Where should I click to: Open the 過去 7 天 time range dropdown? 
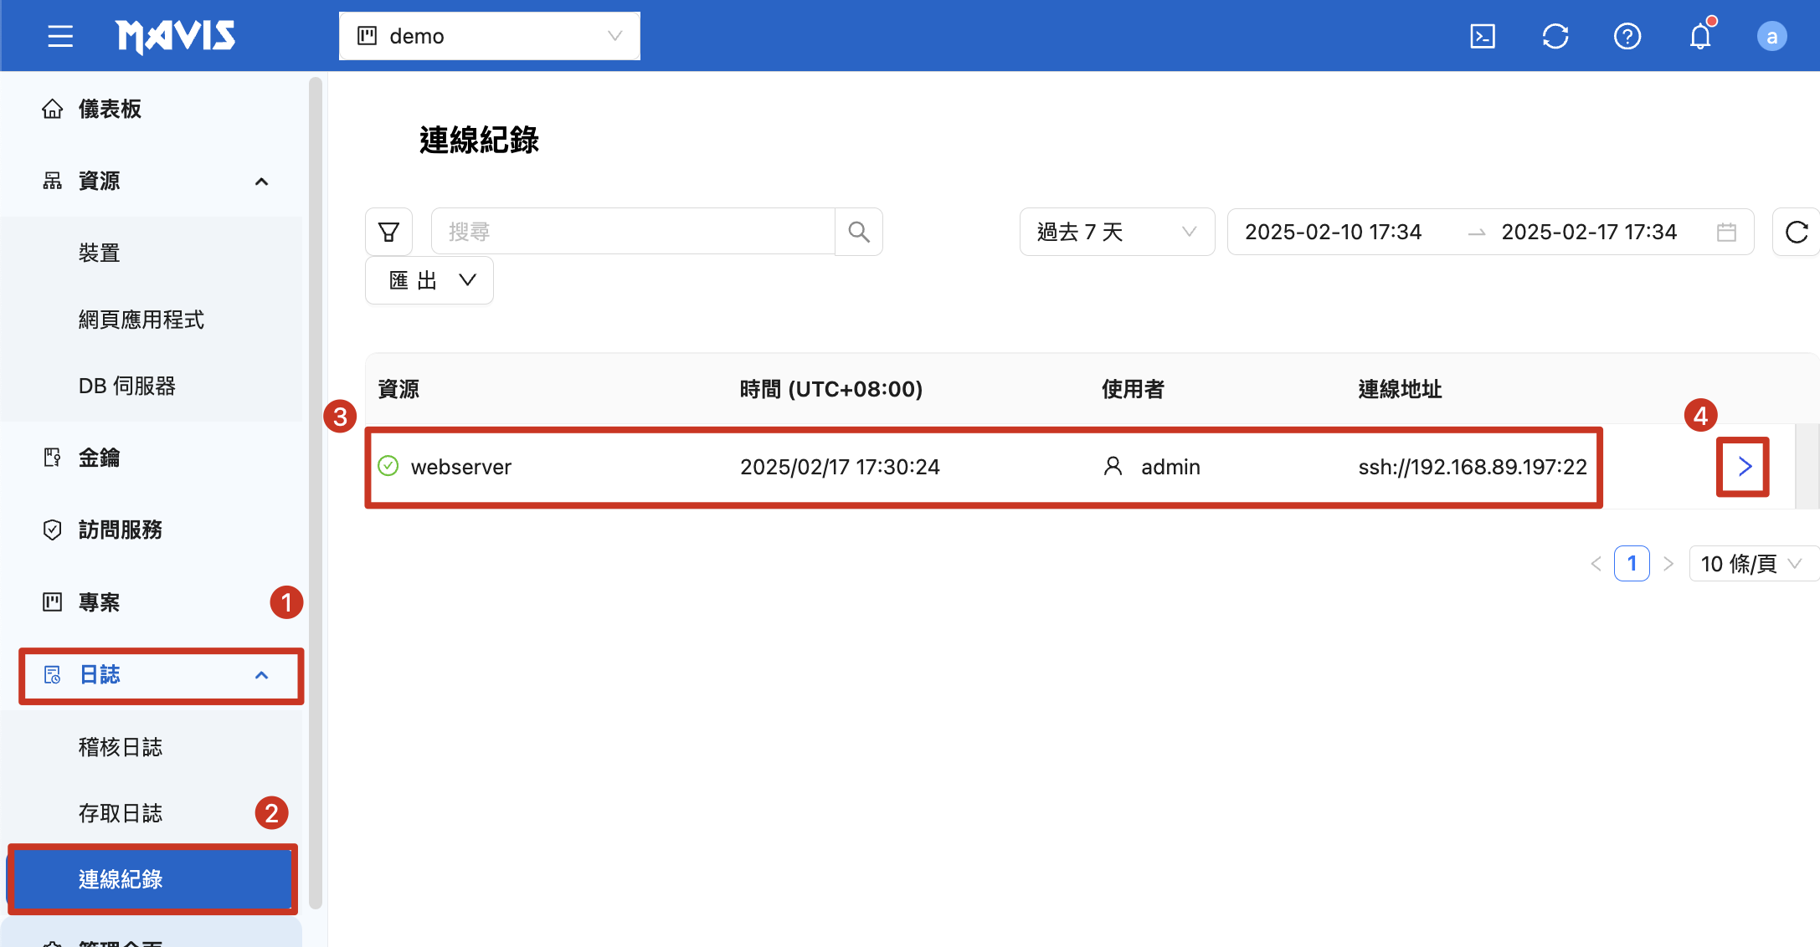tap(1116, 232)
